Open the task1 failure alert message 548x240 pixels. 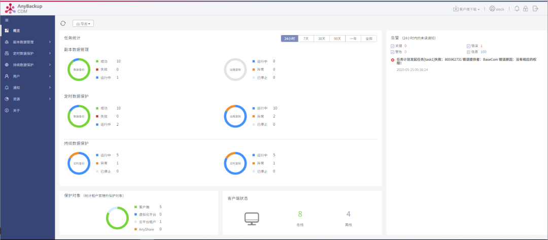(x=466, y=61)
